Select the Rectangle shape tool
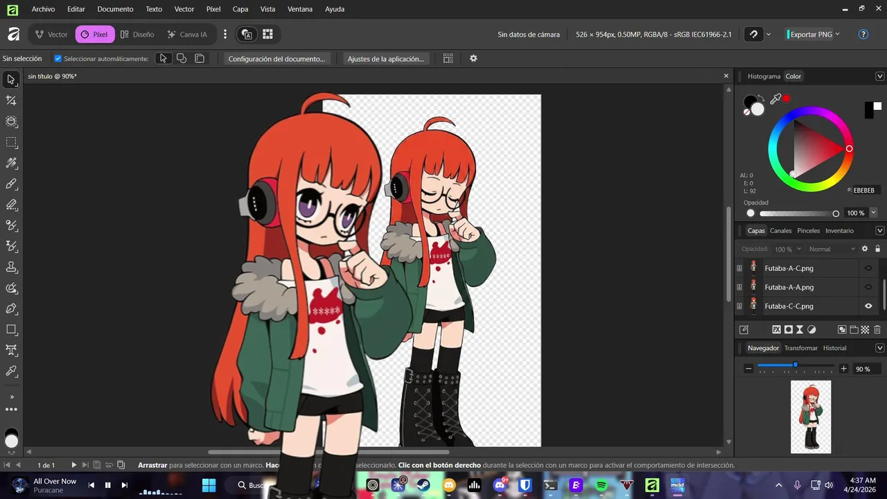887x499 pixels. 11,329
